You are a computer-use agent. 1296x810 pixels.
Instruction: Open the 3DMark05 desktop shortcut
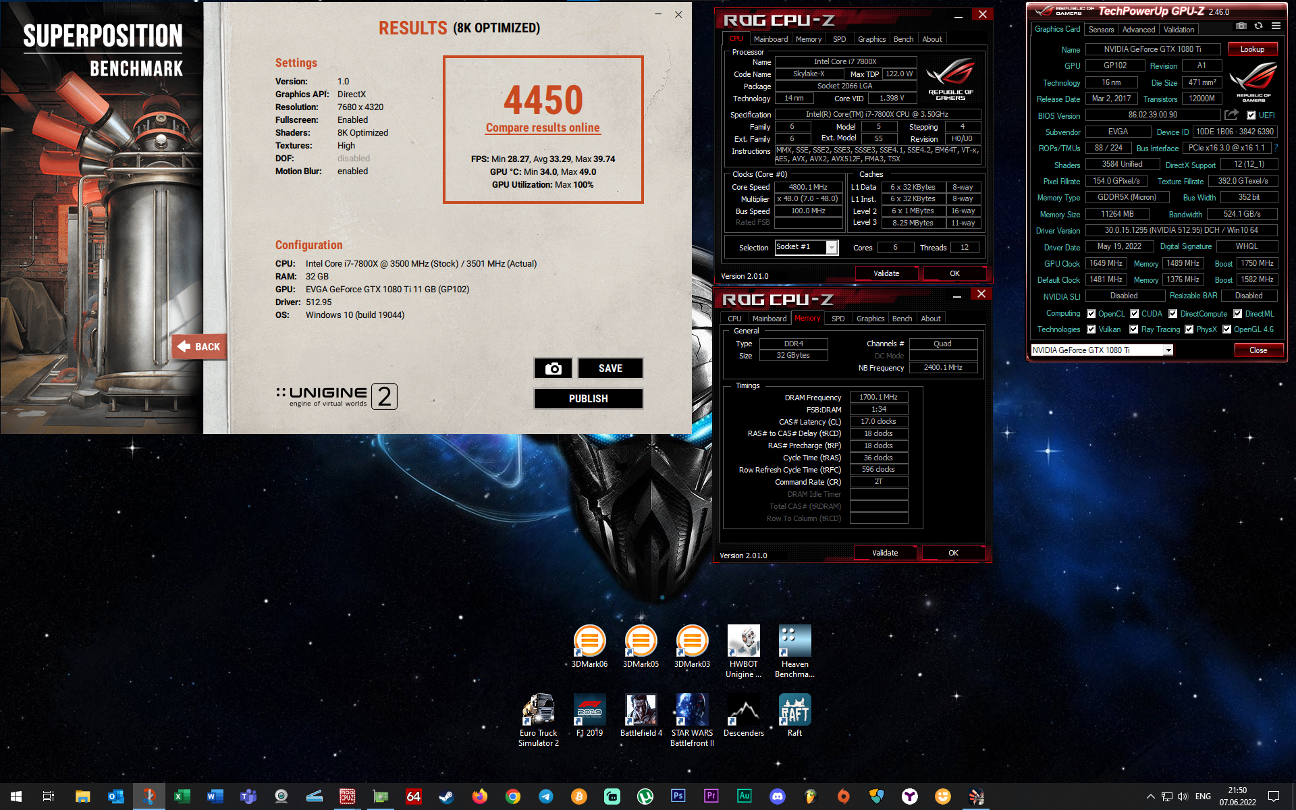(641, 647)
